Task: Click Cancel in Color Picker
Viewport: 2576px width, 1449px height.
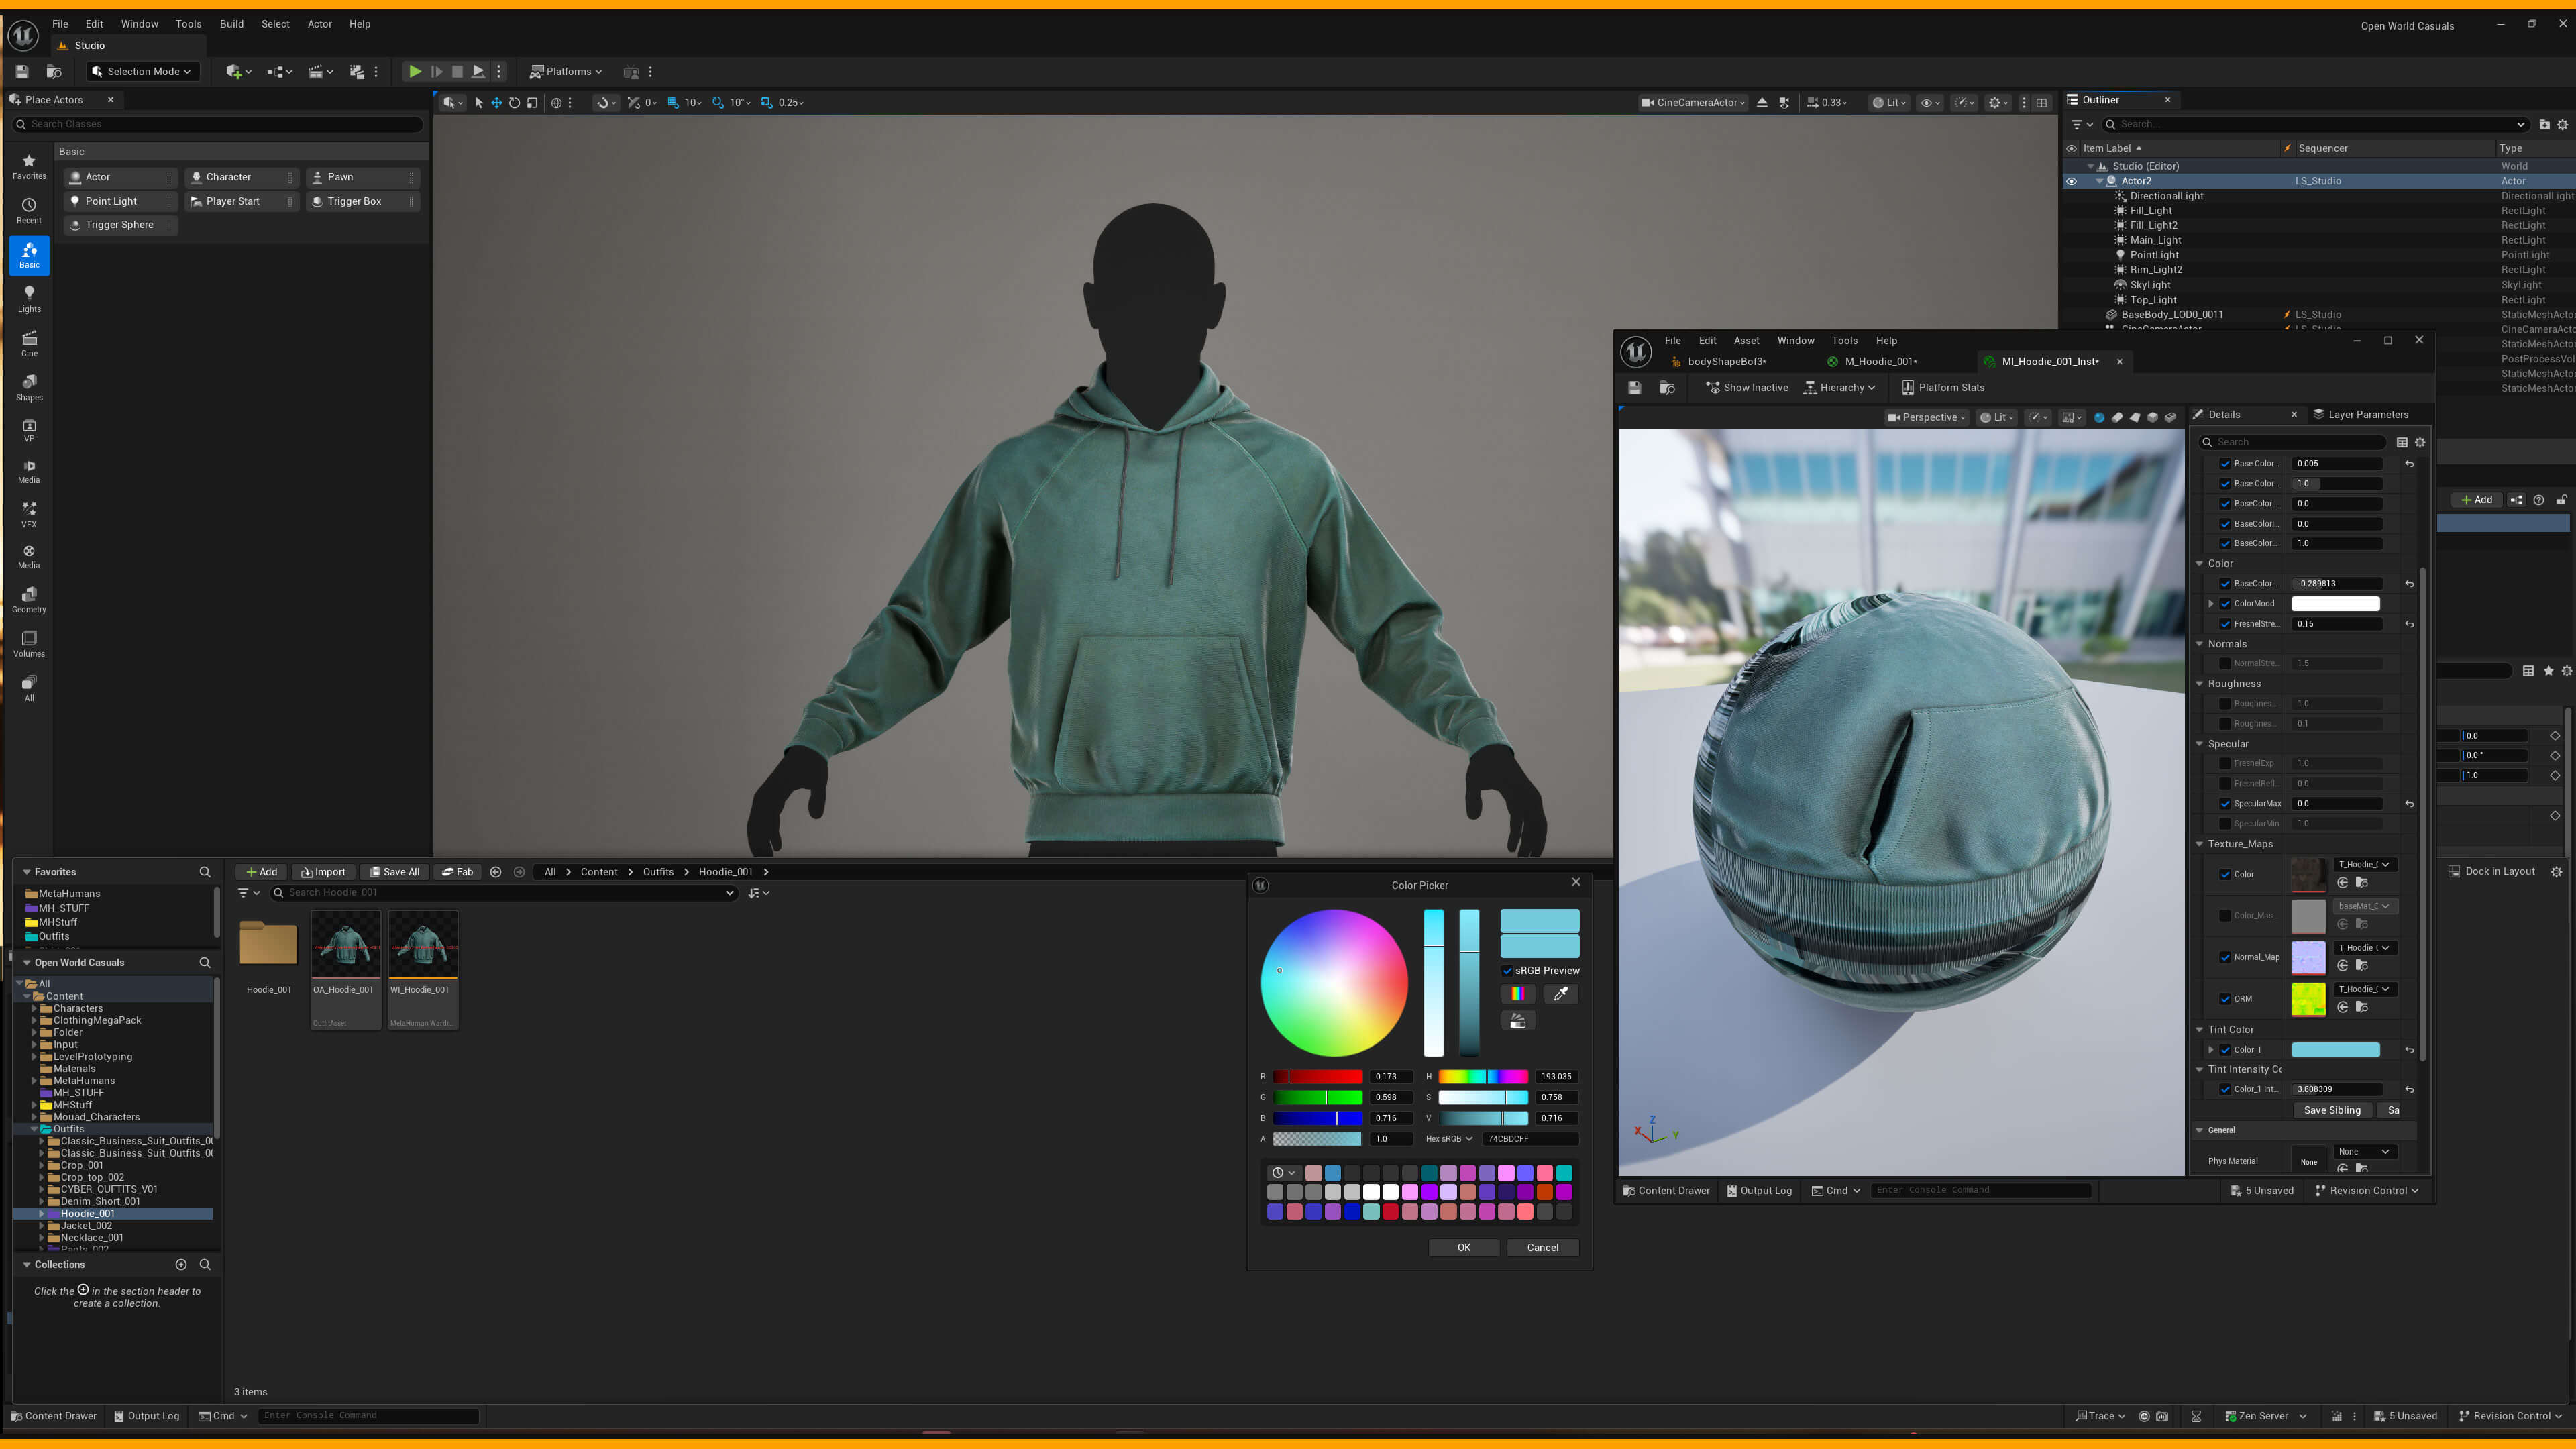Action: [x=1542, y=1248]
